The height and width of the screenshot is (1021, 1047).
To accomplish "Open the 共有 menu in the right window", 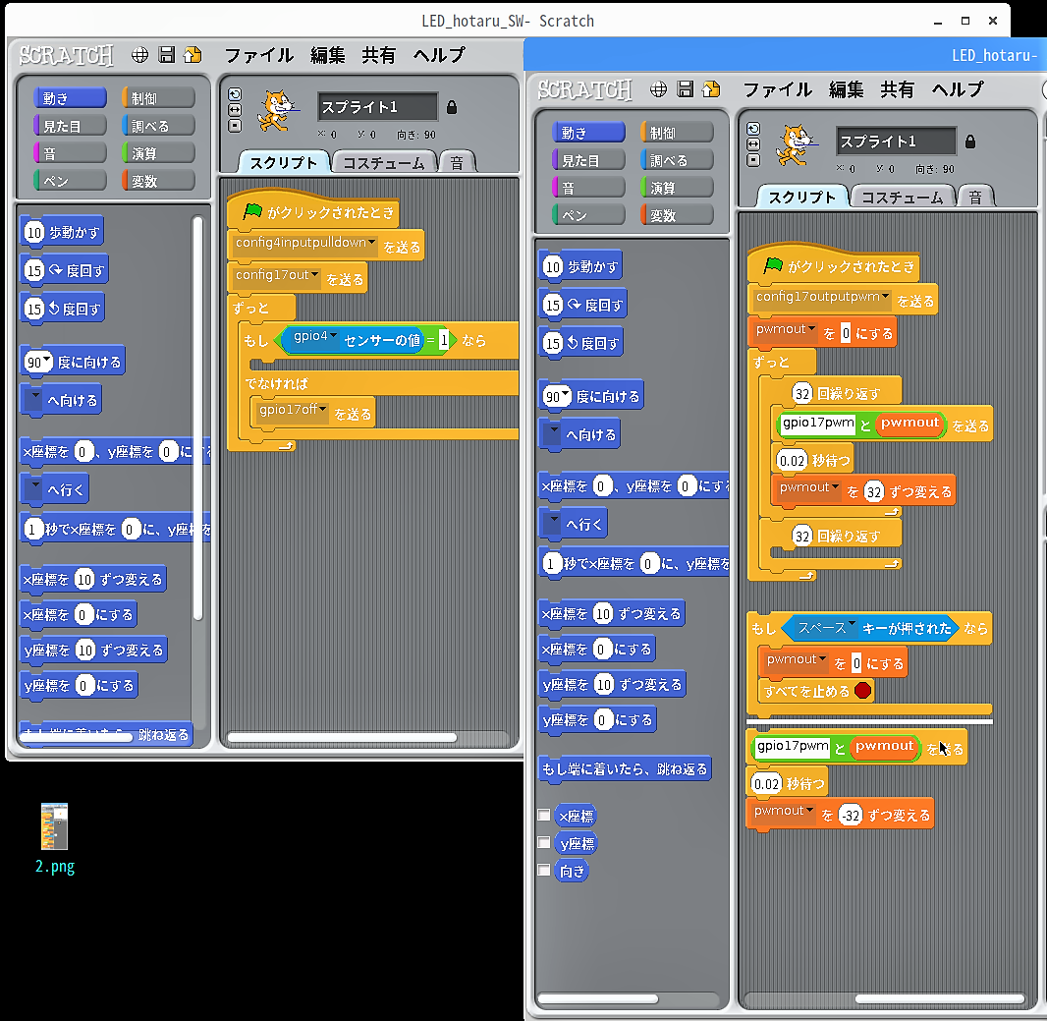I will pyautogui.click(x=897, y=88).
